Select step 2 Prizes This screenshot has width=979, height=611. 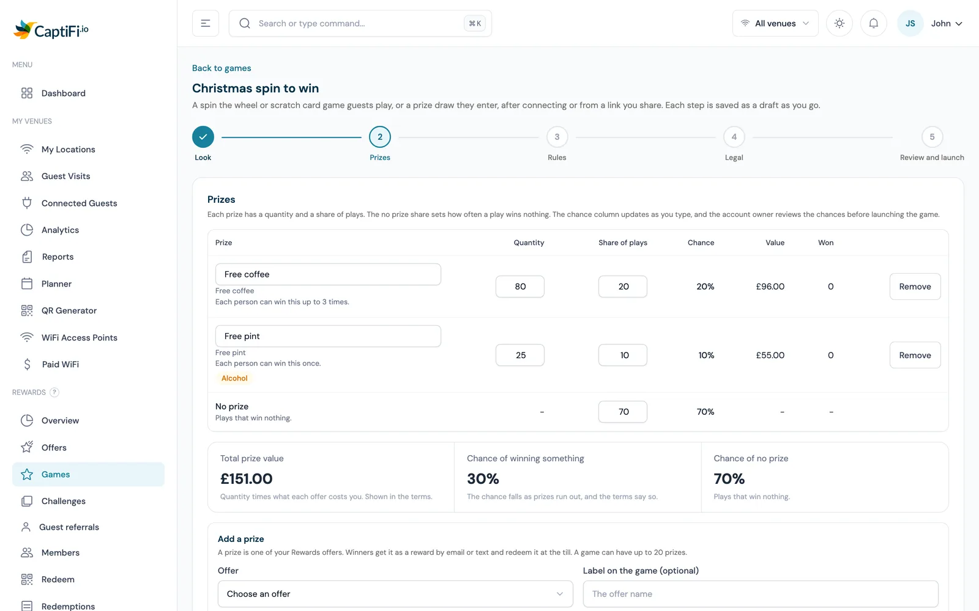[380, 137]
